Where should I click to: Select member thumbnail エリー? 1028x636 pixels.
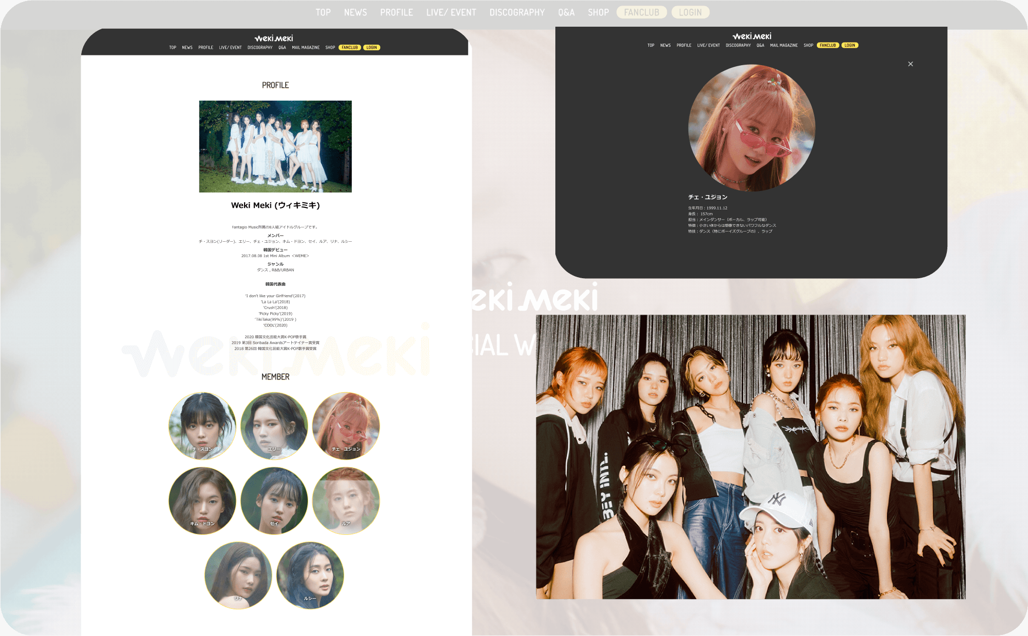[x=274, y=426]
